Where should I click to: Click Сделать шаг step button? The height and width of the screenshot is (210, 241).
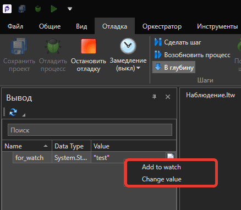coord(178,42)
